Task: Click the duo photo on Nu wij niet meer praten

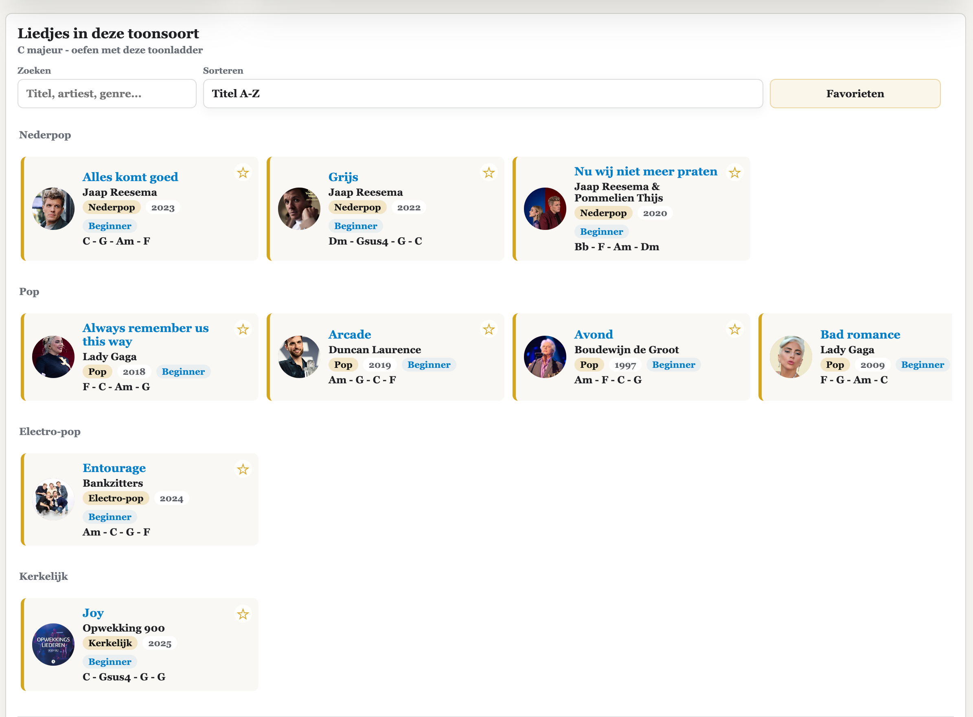Action: click(x=545, y=209)
